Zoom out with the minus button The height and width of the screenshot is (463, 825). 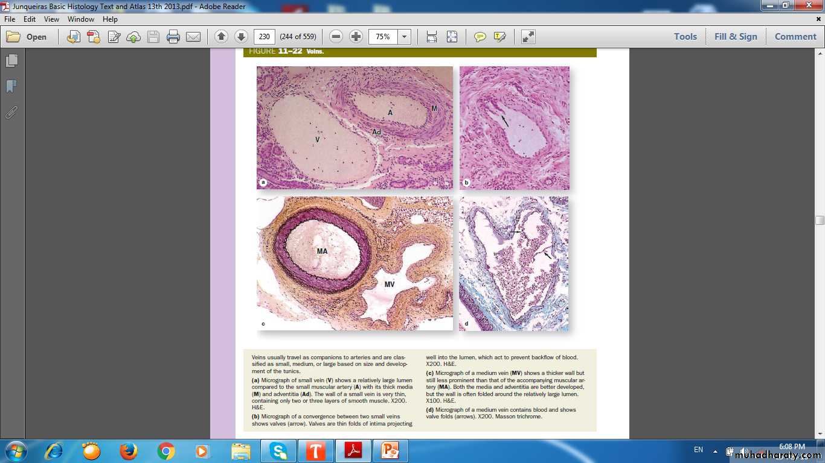click(336, 37)
